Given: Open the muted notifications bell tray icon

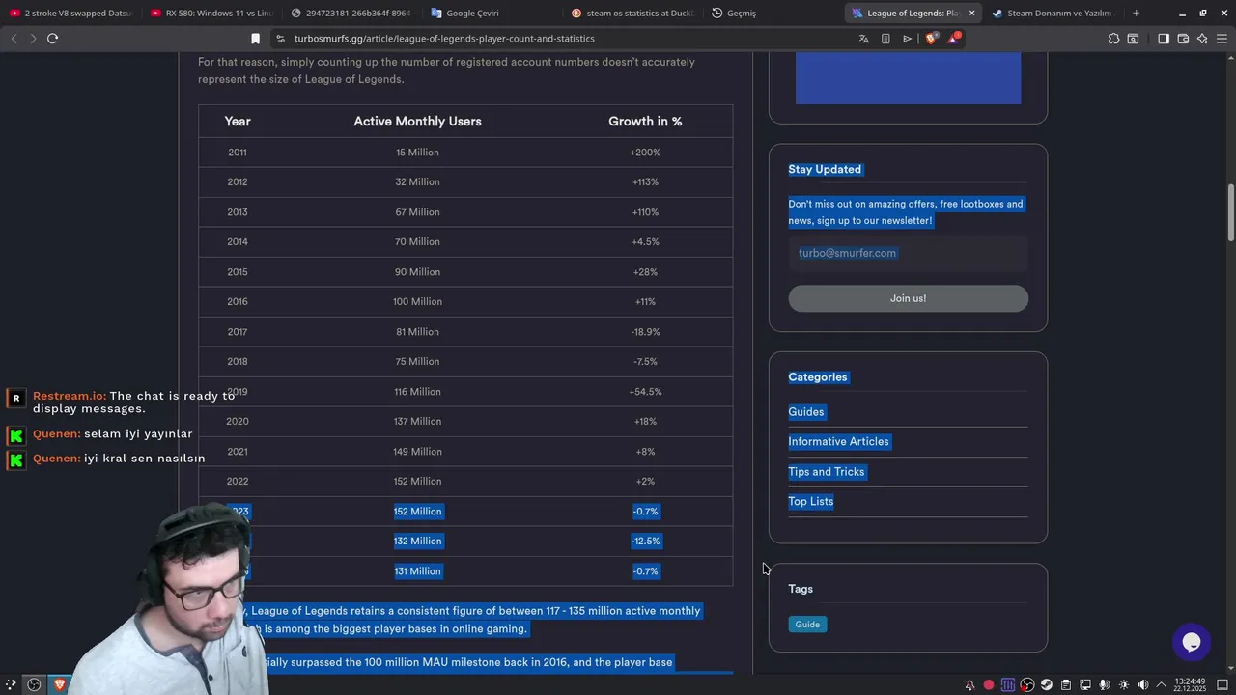Looking at the screenshot, I should click(969, 685).
